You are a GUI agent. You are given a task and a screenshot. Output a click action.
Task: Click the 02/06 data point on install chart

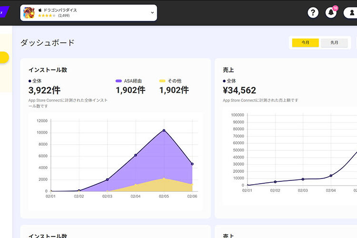pyautogui.click(x=192, y=164)
